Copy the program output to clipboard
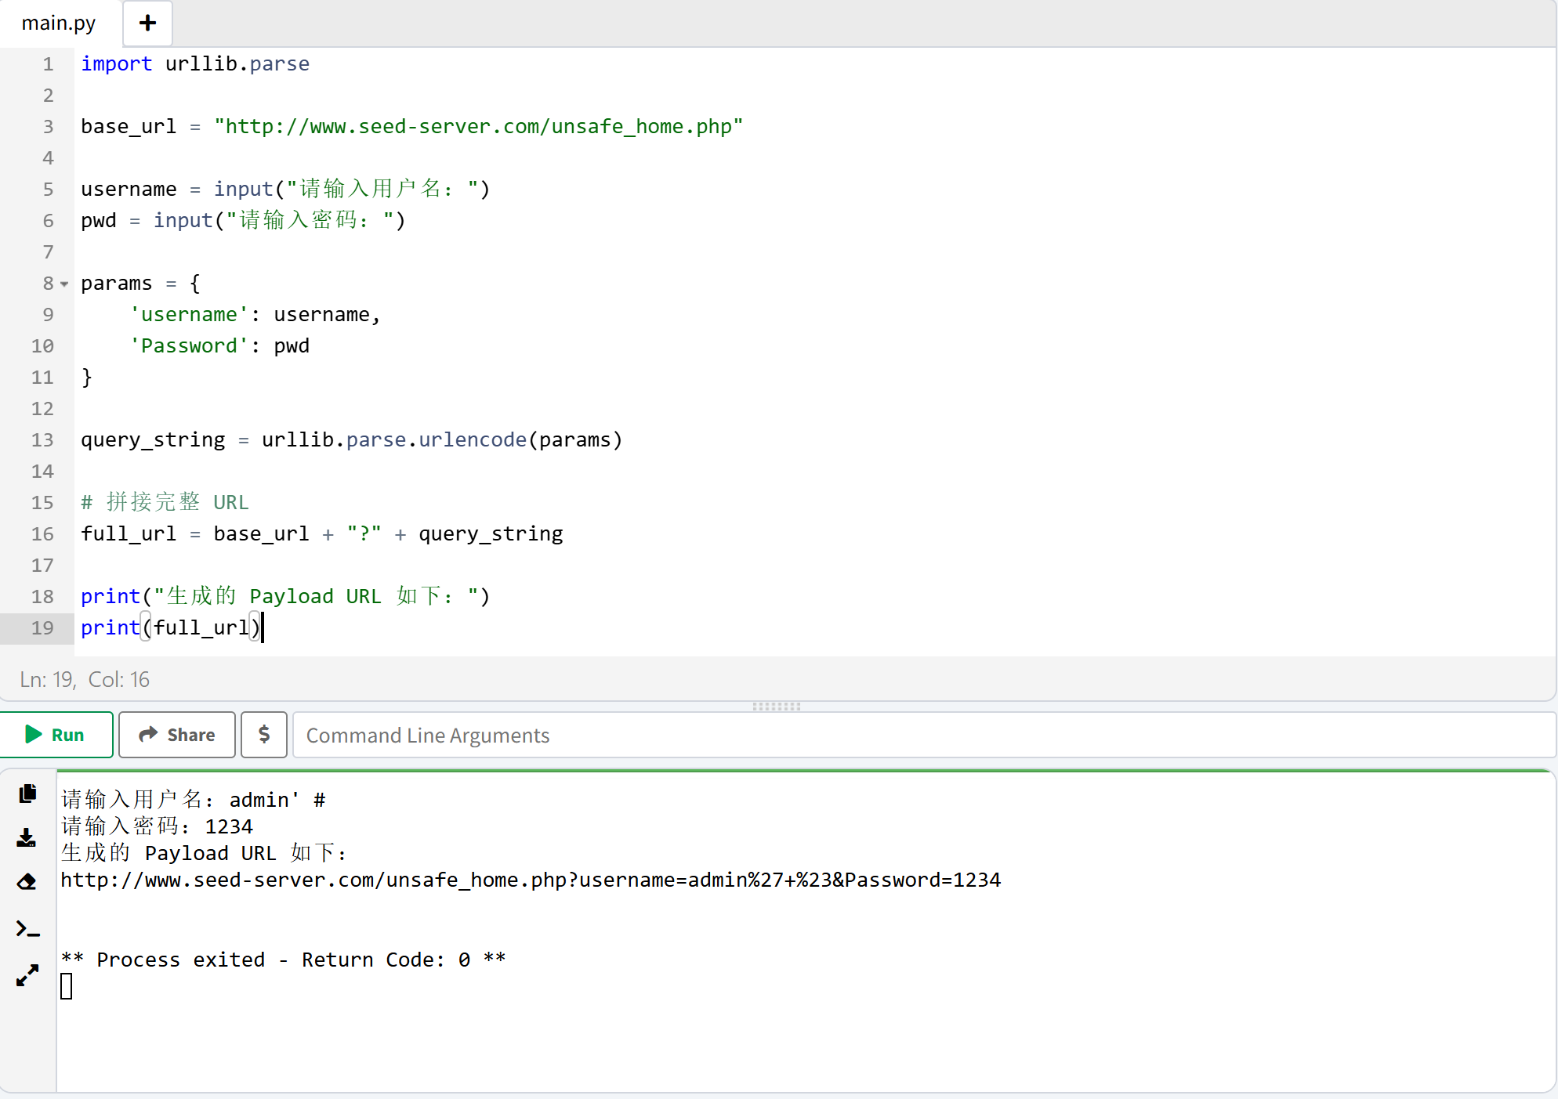The image size is (1558, 1099). tap(27, 794)
